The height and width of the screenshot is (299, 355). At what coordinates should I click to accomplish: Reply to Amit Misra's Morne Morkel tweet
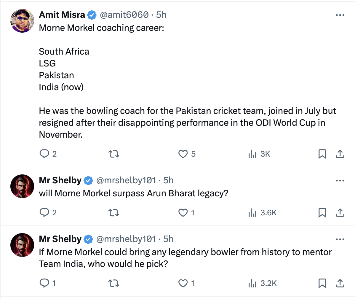(44, 154)
